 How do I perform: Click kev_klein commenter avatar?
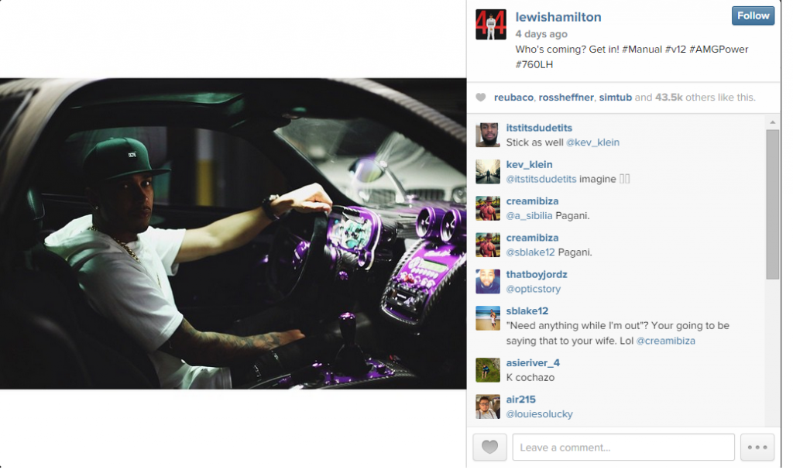488,171
